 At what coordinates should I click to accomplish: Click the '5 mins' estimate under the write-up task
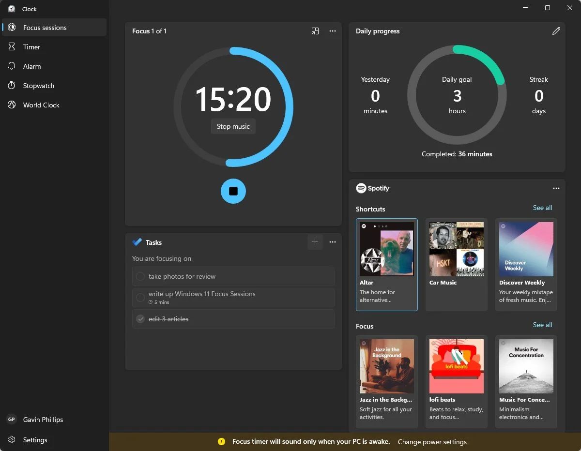159,302
